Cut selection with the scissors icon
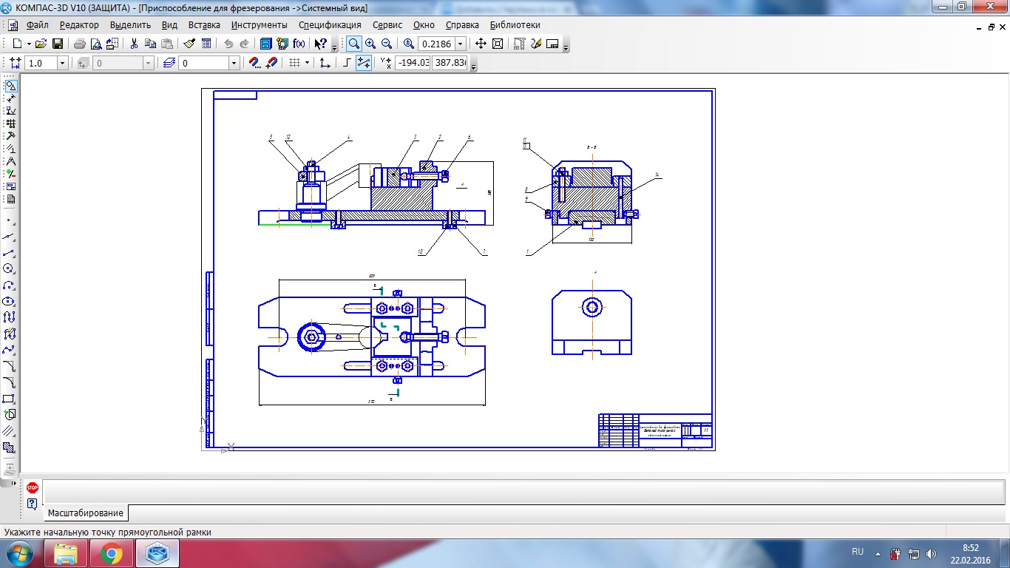Image resolution: width=1010 pixels, height=568 pixels. pos(134,44)
